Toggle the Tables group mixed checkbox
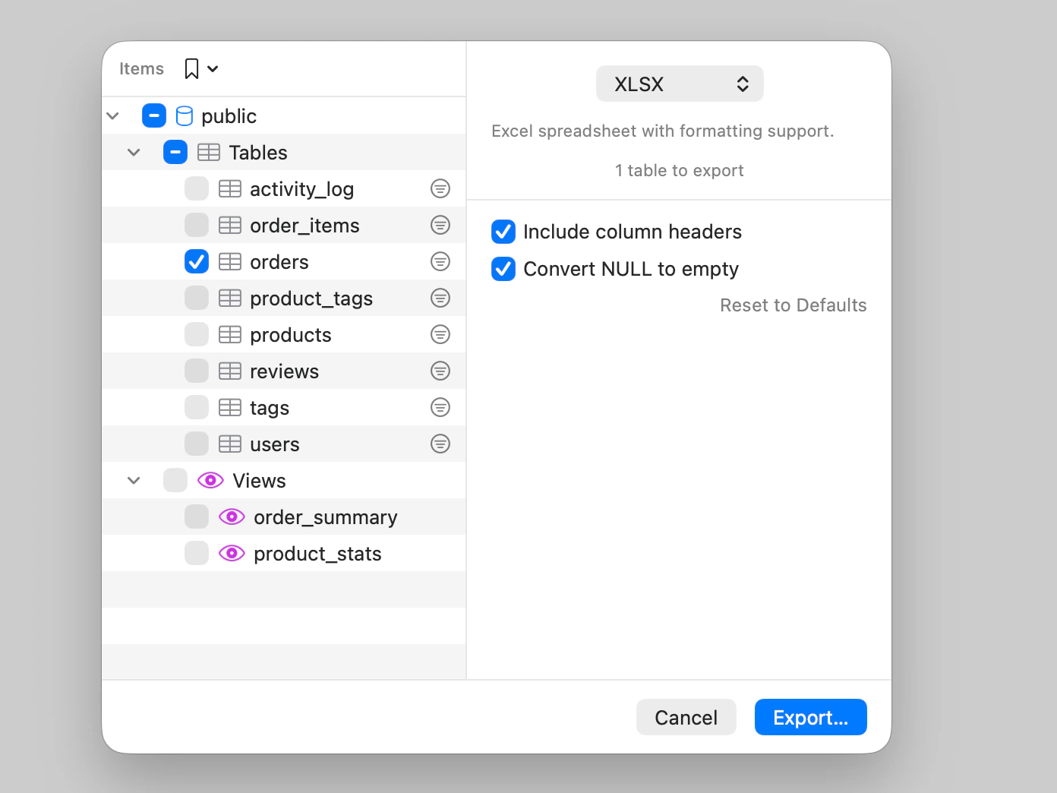 click(175, 152)
